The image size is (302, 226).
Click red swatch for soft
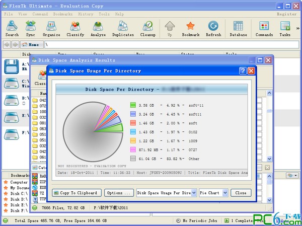tap(133, 123)
